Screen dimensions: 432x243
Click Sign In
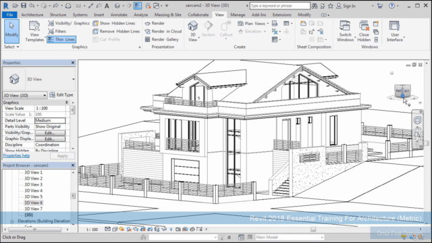click(x=346, y=6)
